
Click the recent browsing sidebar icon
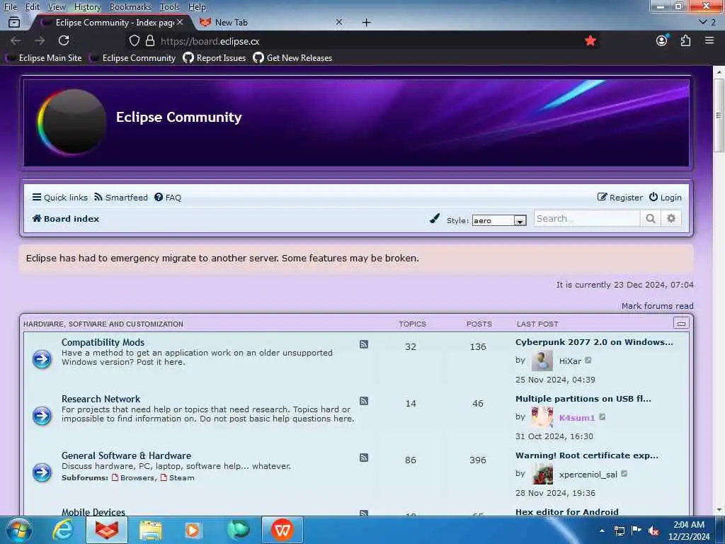[x=14, y=22]
